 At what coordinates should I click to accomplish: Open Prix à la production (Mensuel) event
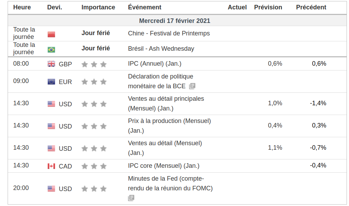coord(169,121)
